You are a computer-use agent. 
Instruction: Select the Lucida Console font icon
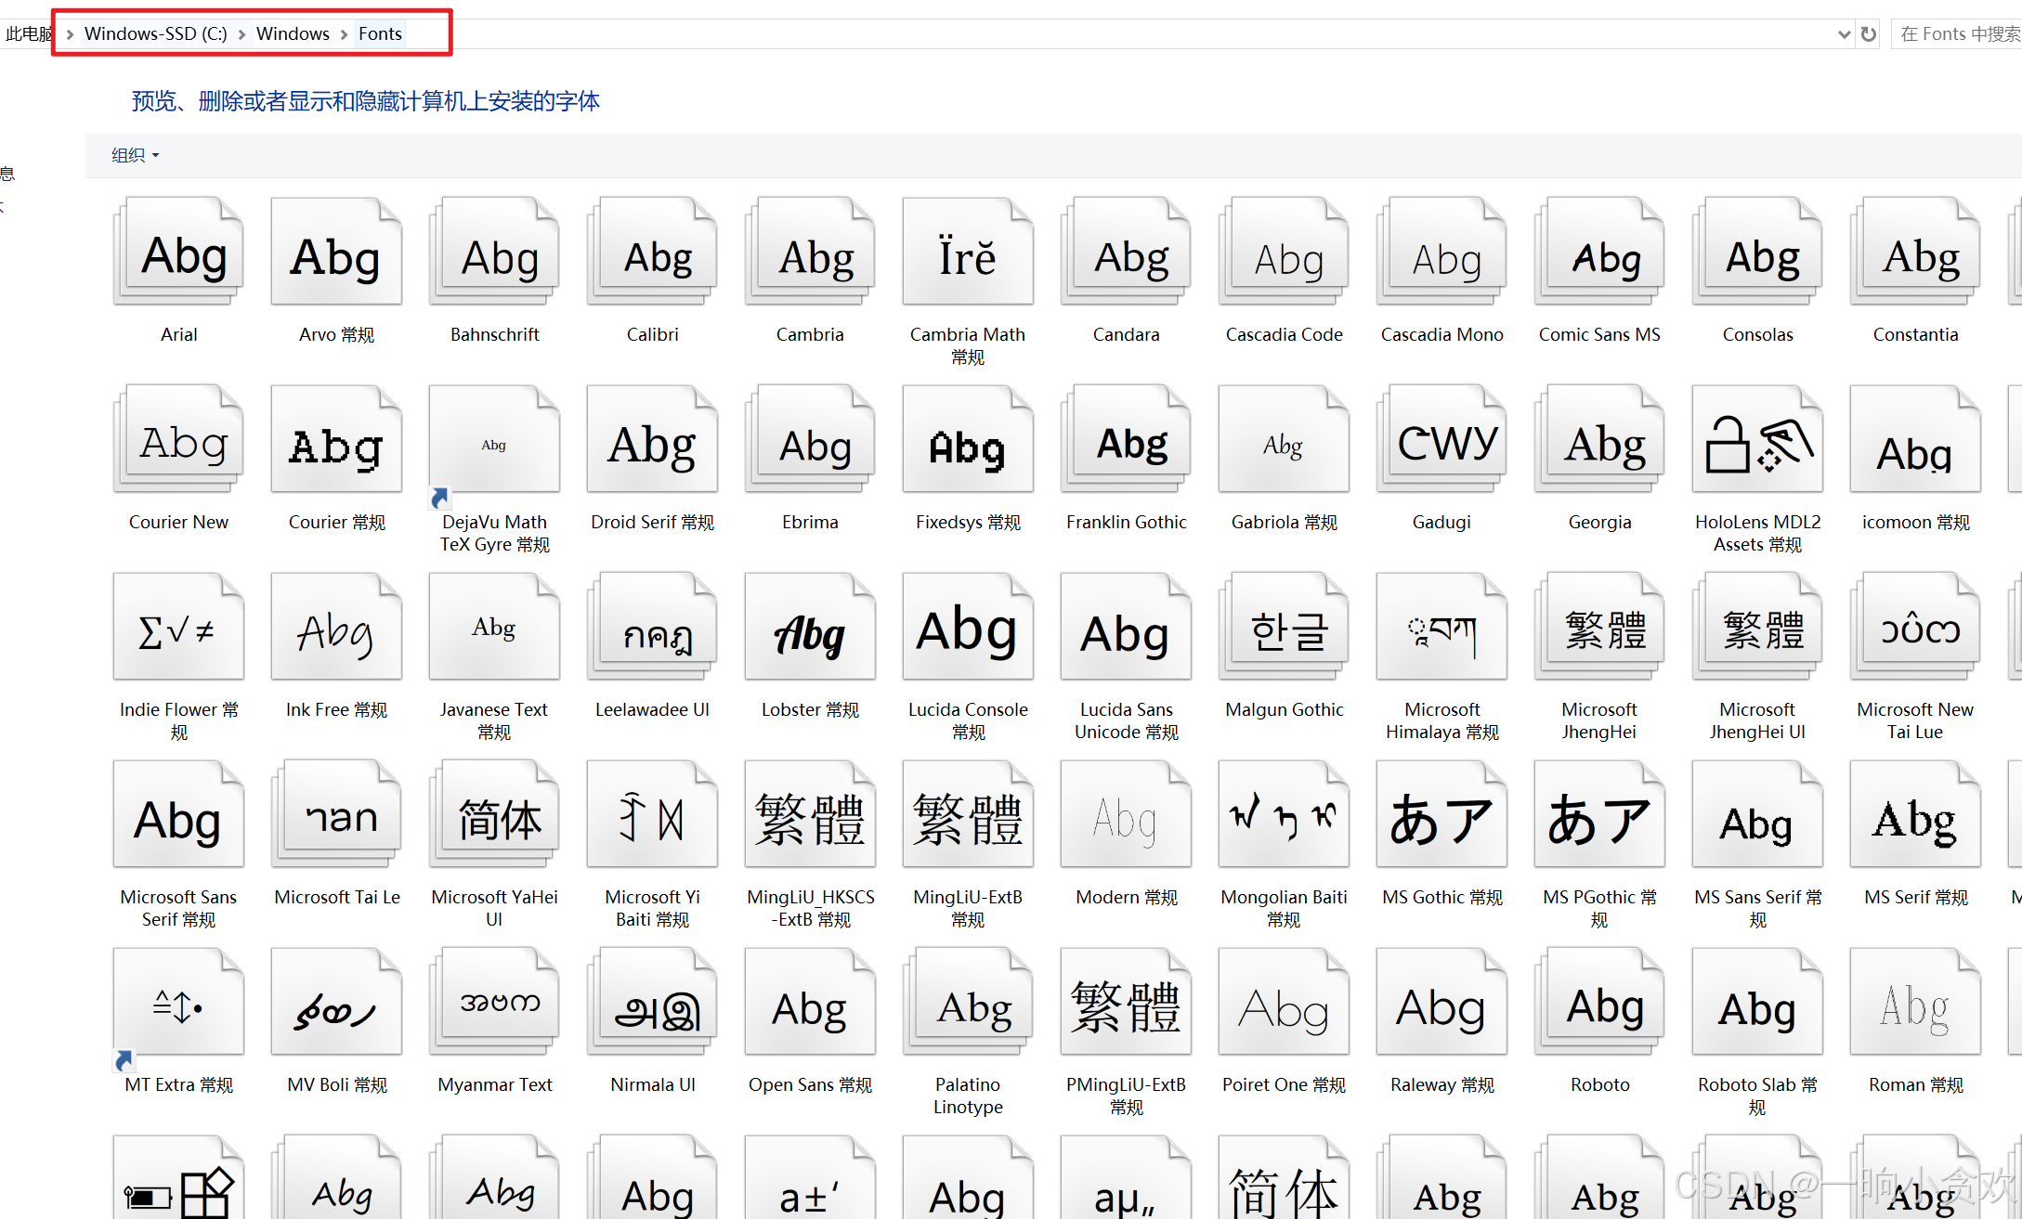coord(968,626)
